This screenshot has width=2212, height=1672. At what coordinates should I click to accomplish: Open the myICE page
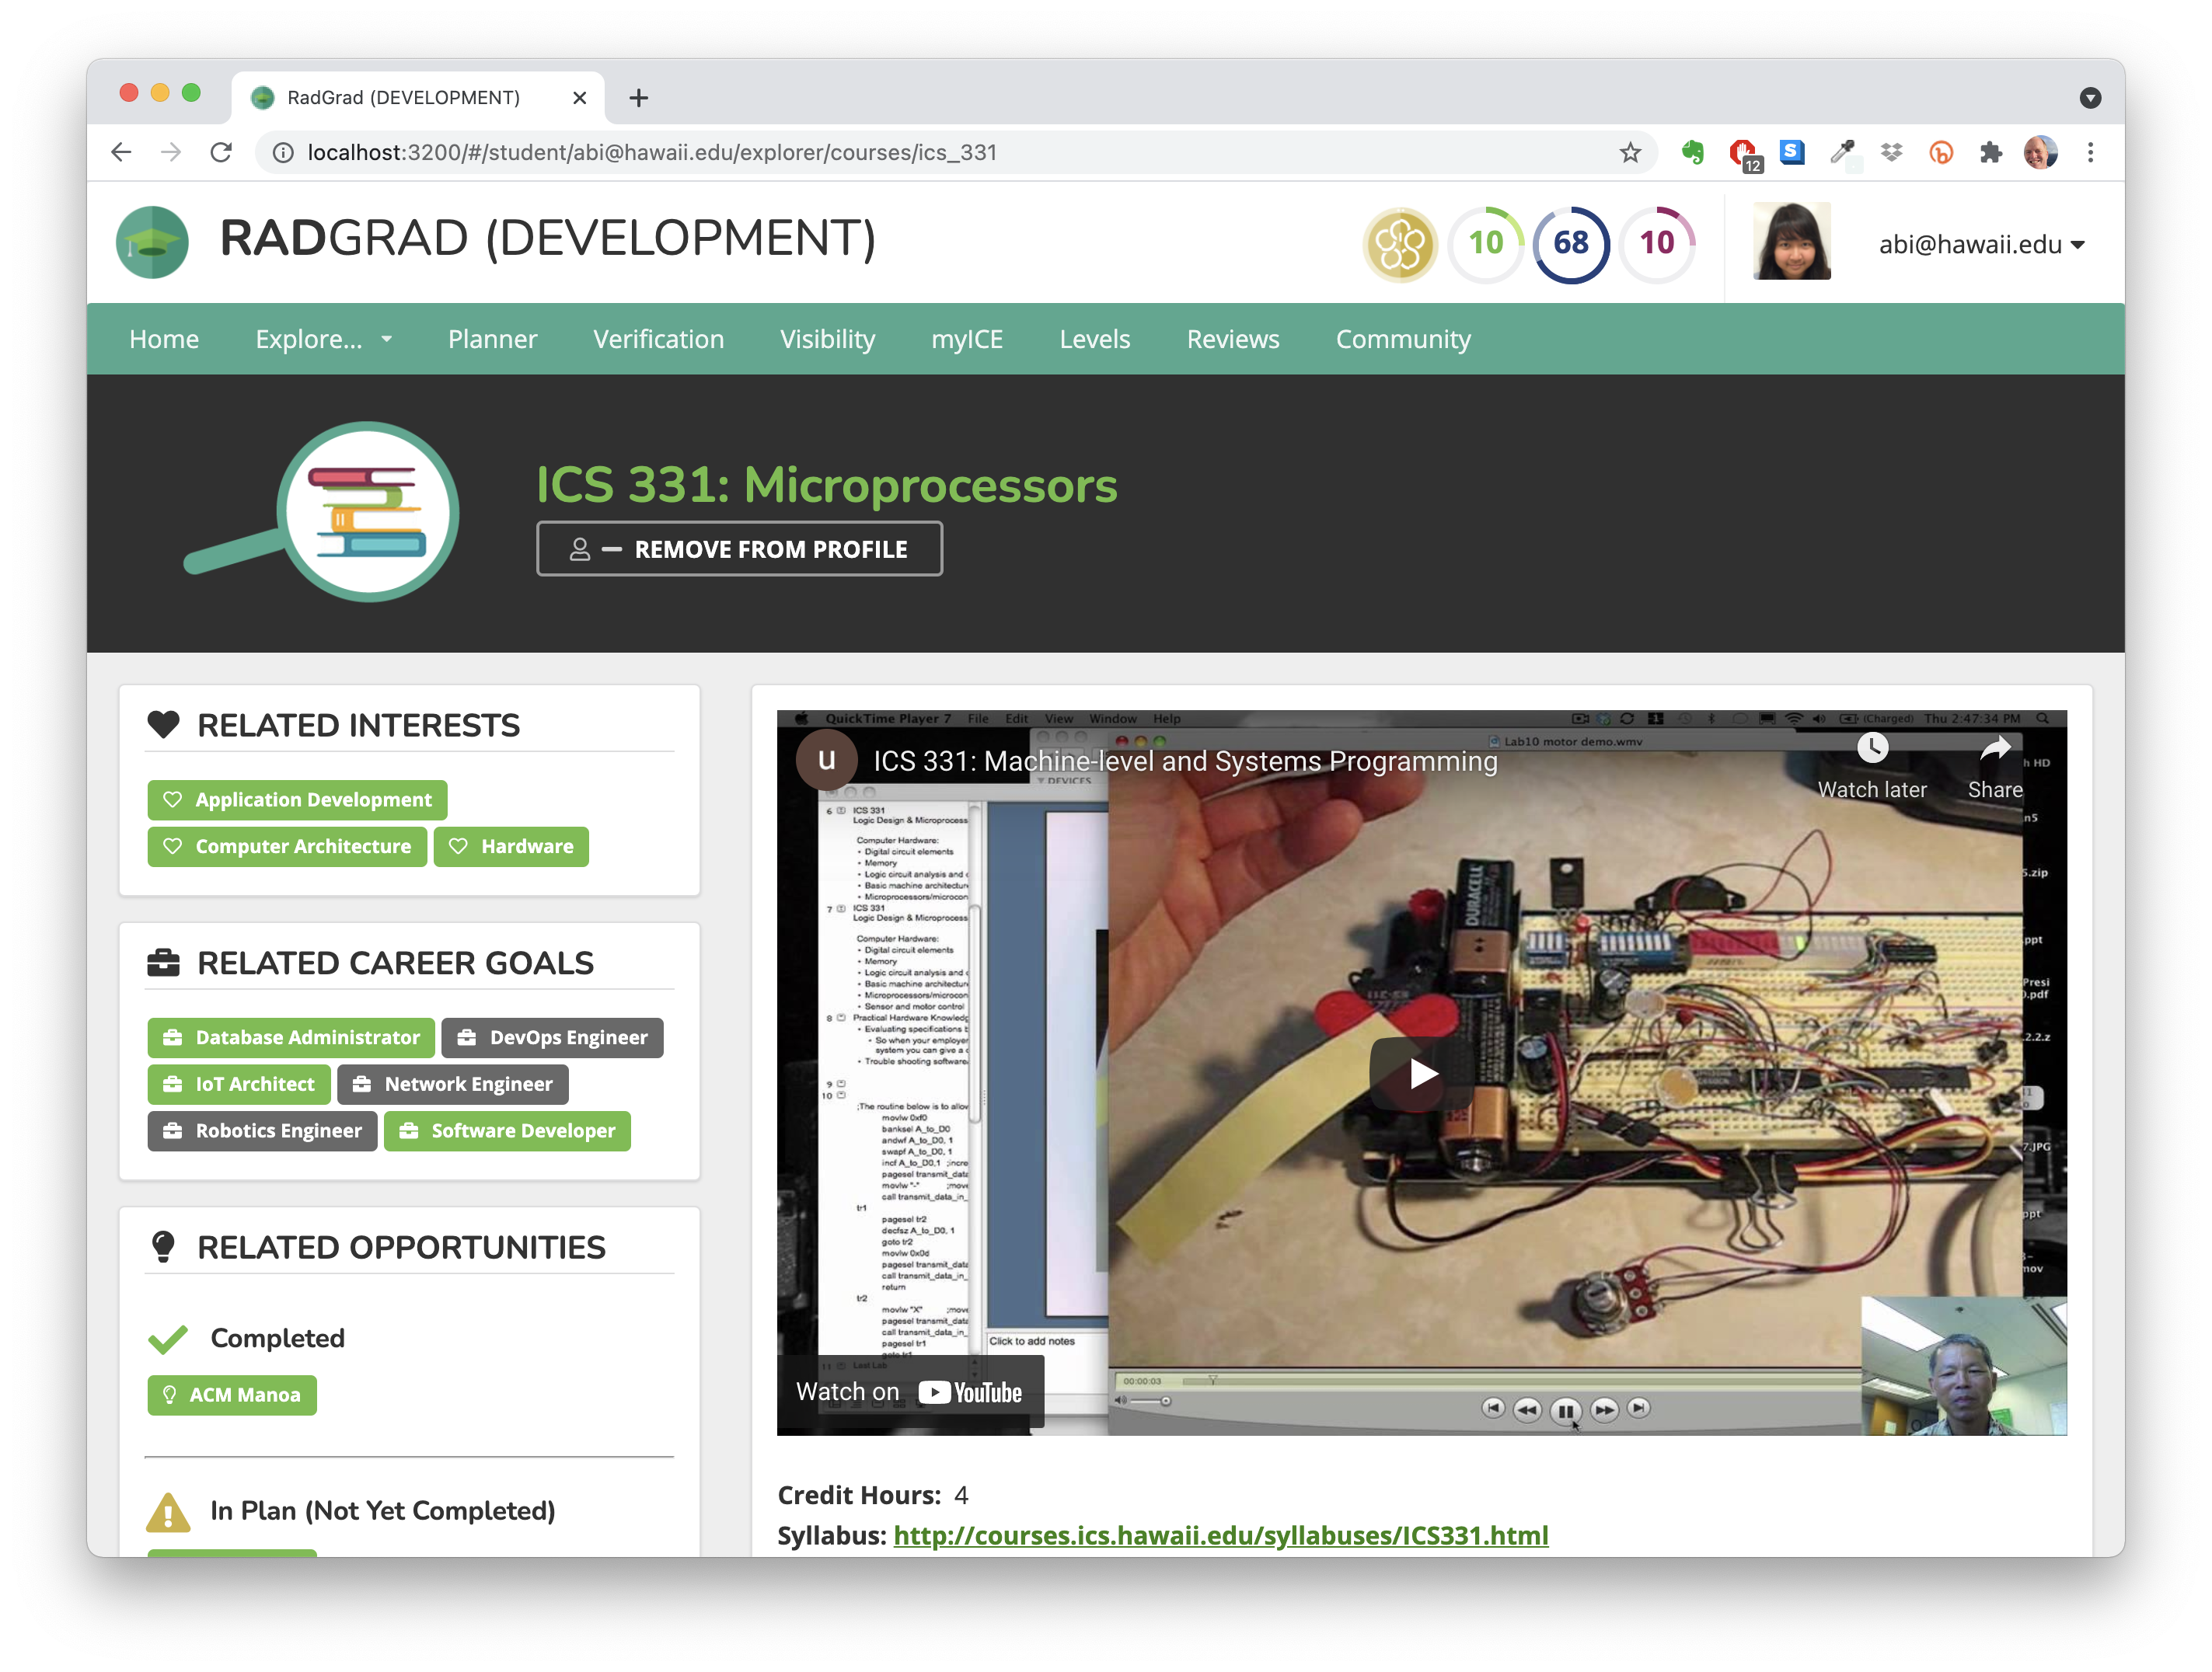967,339
